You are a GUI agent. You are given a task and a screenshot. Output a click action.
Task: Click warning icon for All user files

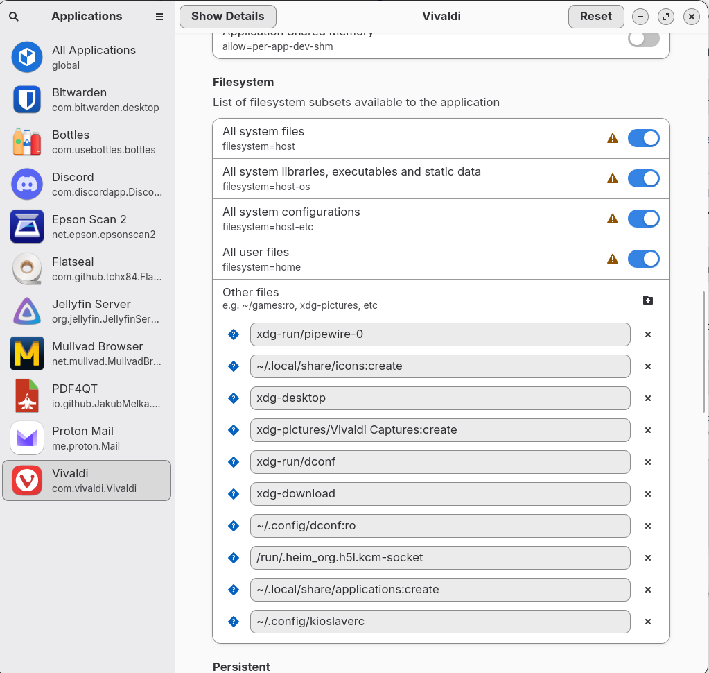612,259
